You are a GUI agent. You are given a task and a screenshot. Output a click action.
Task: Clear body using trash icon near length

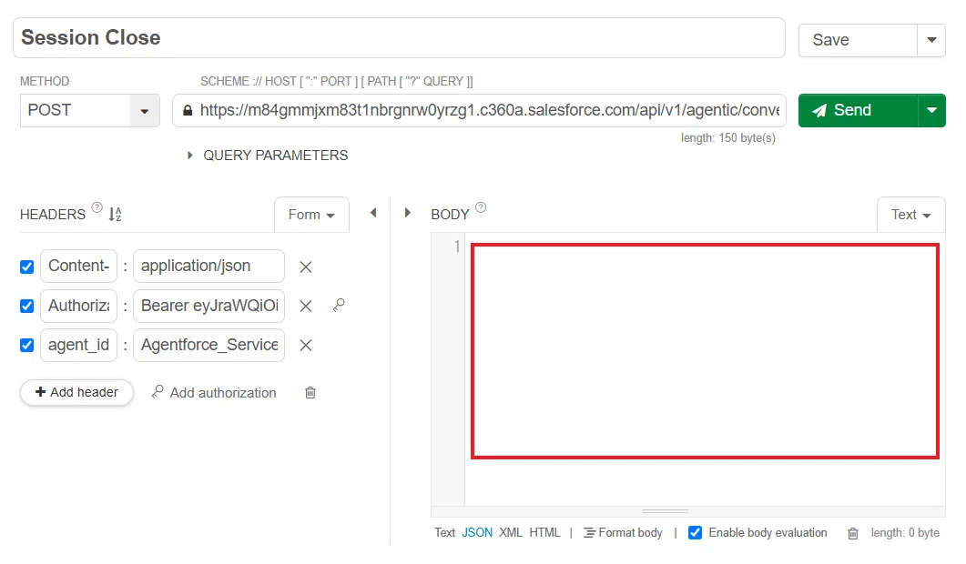[x=852, y=533]
